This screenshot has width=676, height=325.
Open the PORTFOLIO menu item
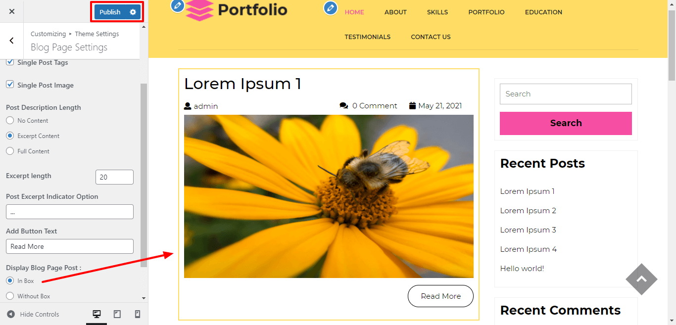click(x=486, y=12)
